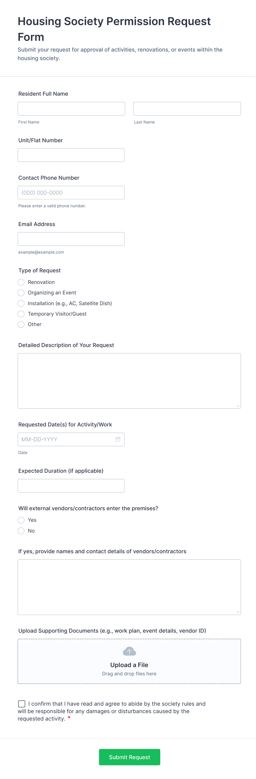This screenshot has height=779, width=256.
Task: Click the Email Address input box
Action: coord(71,239)
